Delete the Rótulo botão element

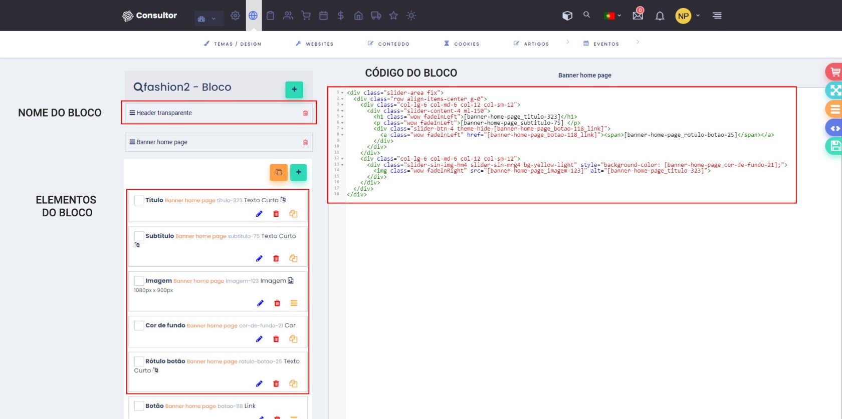[x=276, y=383]
